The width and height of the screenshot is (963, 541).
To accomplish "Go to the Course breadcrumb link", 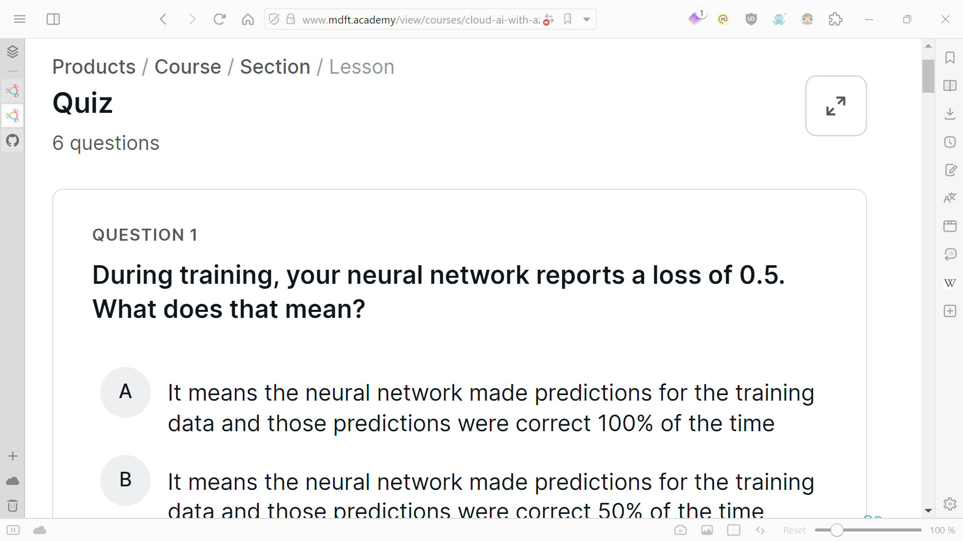I will pyautogui.click(x=188, y=67).
